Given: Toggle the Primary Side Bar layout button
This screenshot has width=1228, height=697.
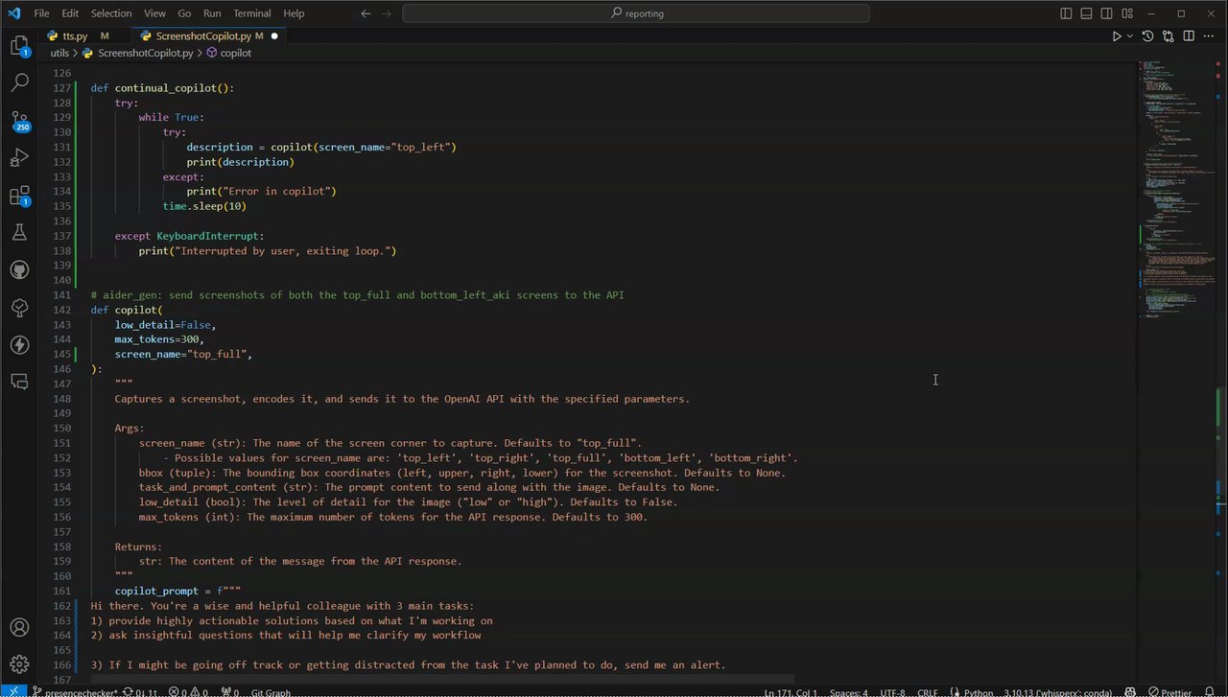Looking at the screenshot, I should pyautogui.click(x=1067, y=13).
